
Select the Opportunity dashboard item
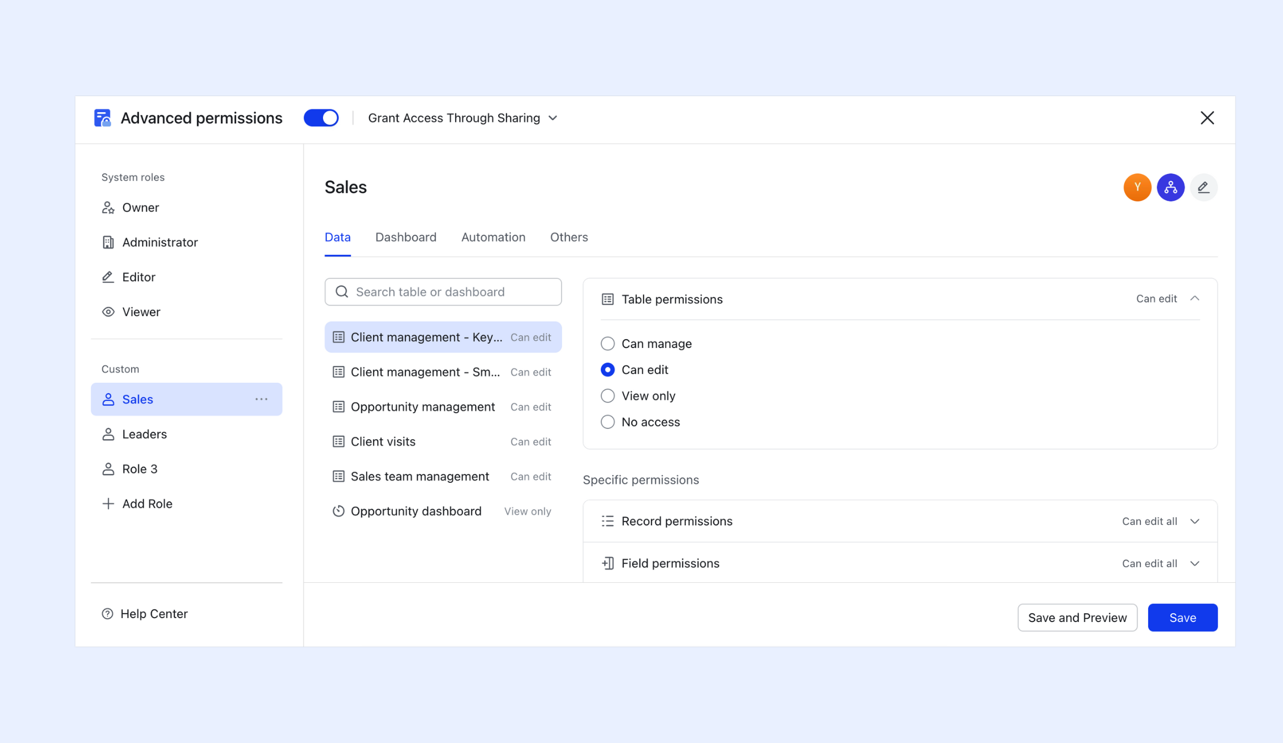[443, 511]
